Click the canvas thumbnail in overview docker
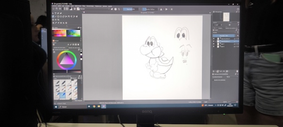Screen dimensions: 283x127 coord(226,17)
